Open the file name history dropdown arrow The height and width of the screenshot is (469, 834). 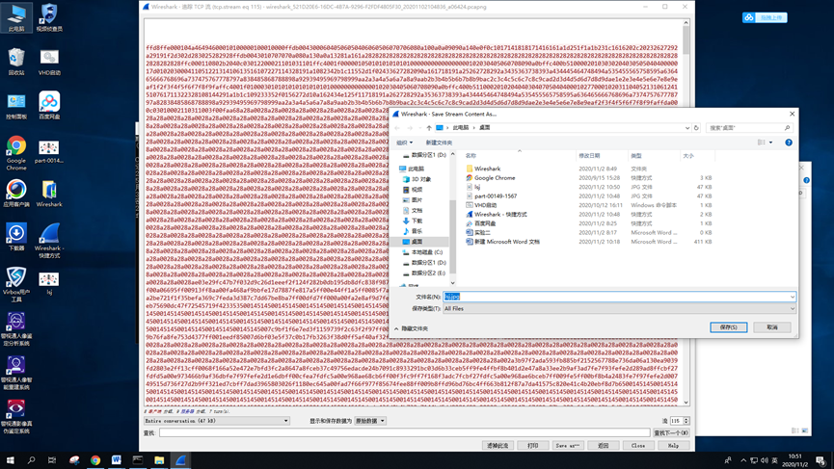click(793, 297)
